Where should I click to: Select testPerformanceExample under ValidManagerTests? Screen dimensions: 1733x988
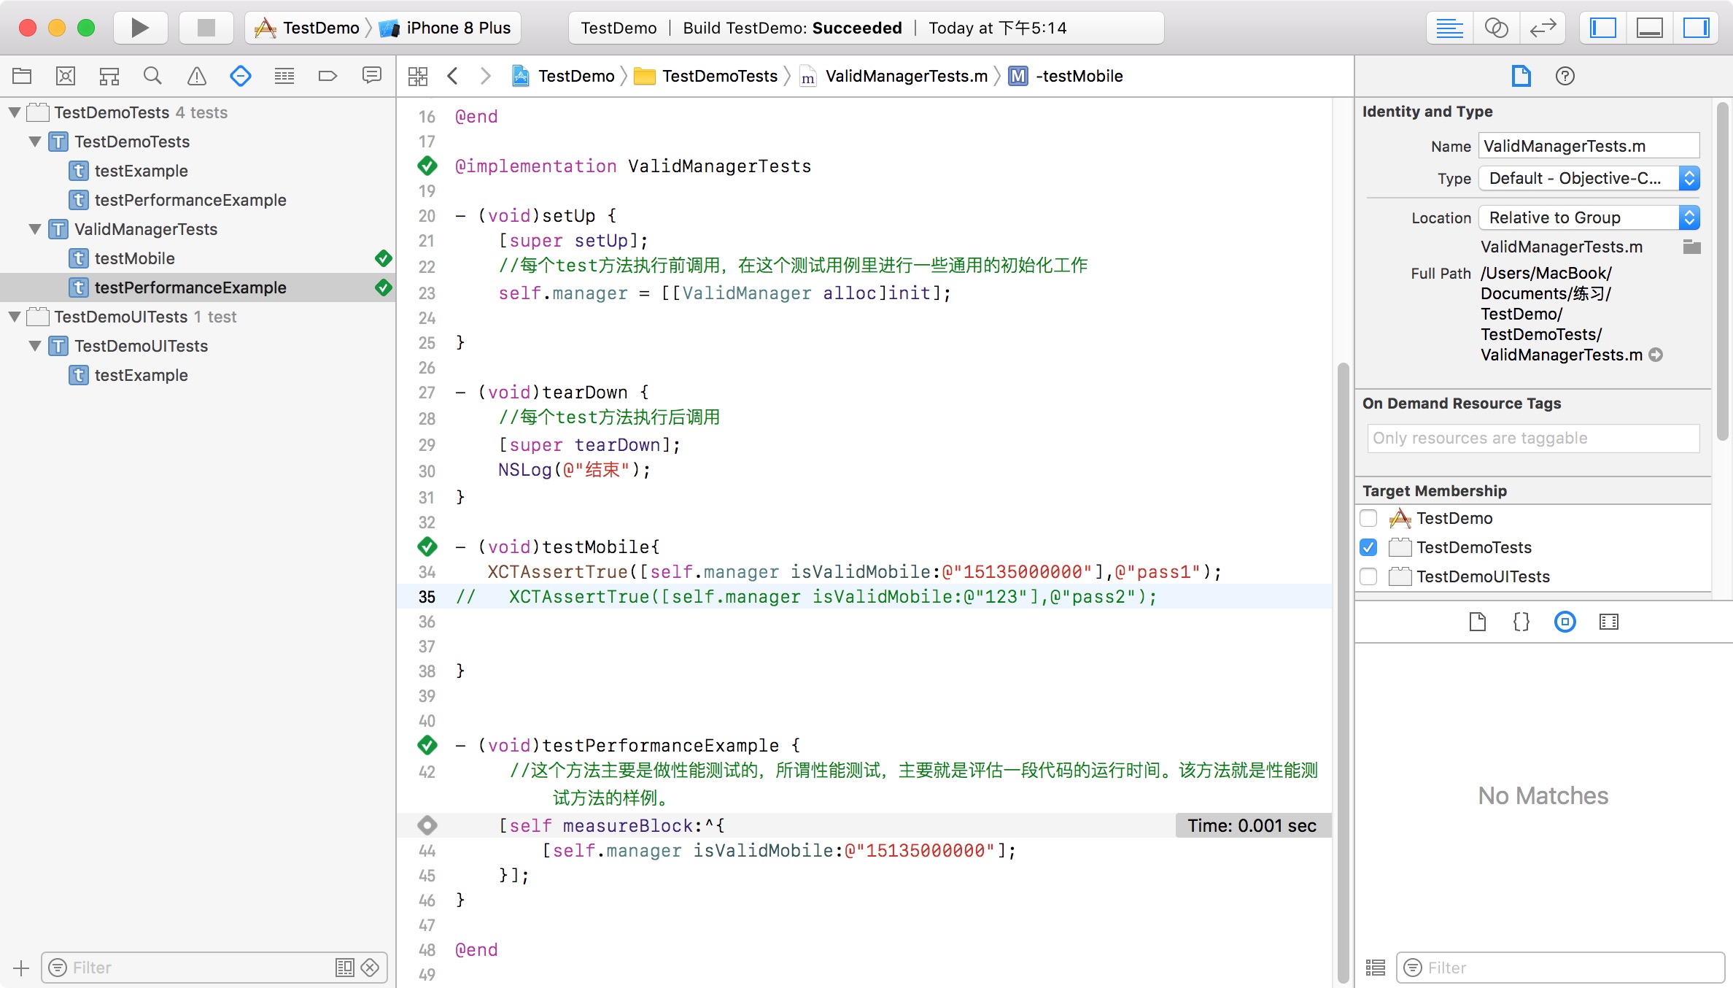coord(190,287)
